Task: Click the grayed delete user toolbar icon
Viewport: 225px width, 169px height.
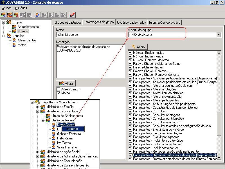Action: pyautogui.click(x=51, y=15)
